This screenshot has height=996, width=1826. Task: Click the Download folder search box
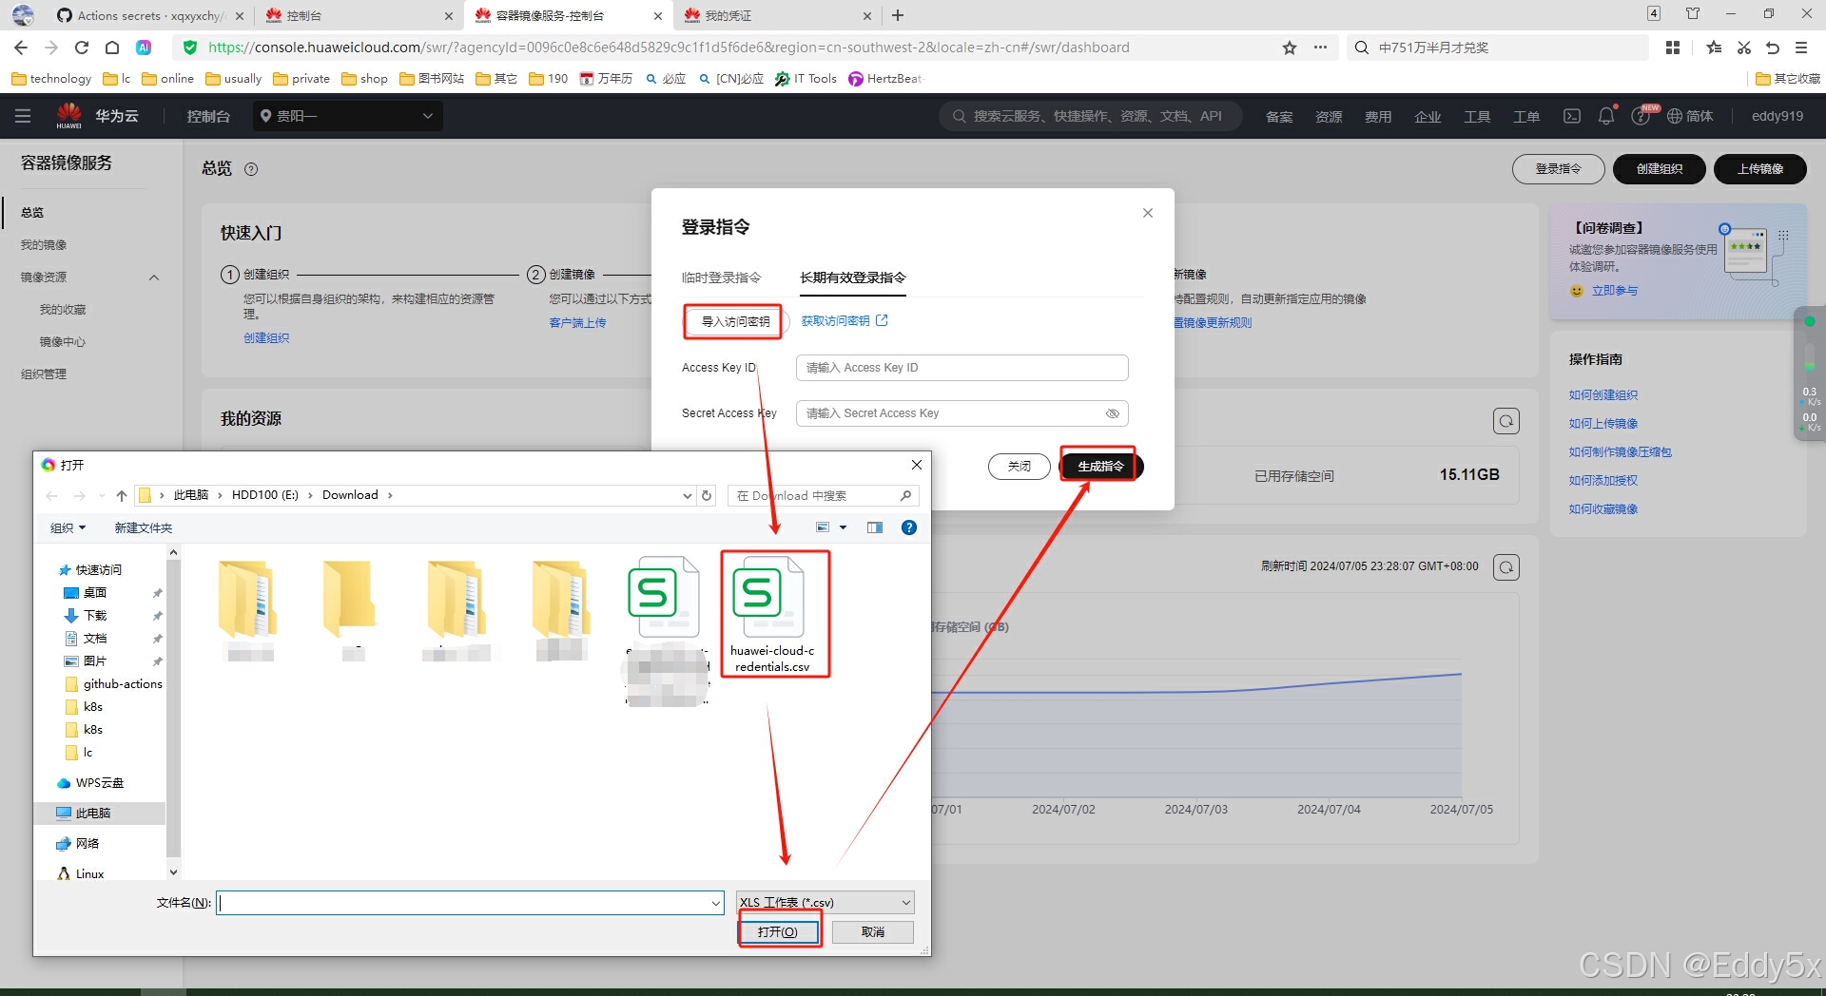click(823, 495)
